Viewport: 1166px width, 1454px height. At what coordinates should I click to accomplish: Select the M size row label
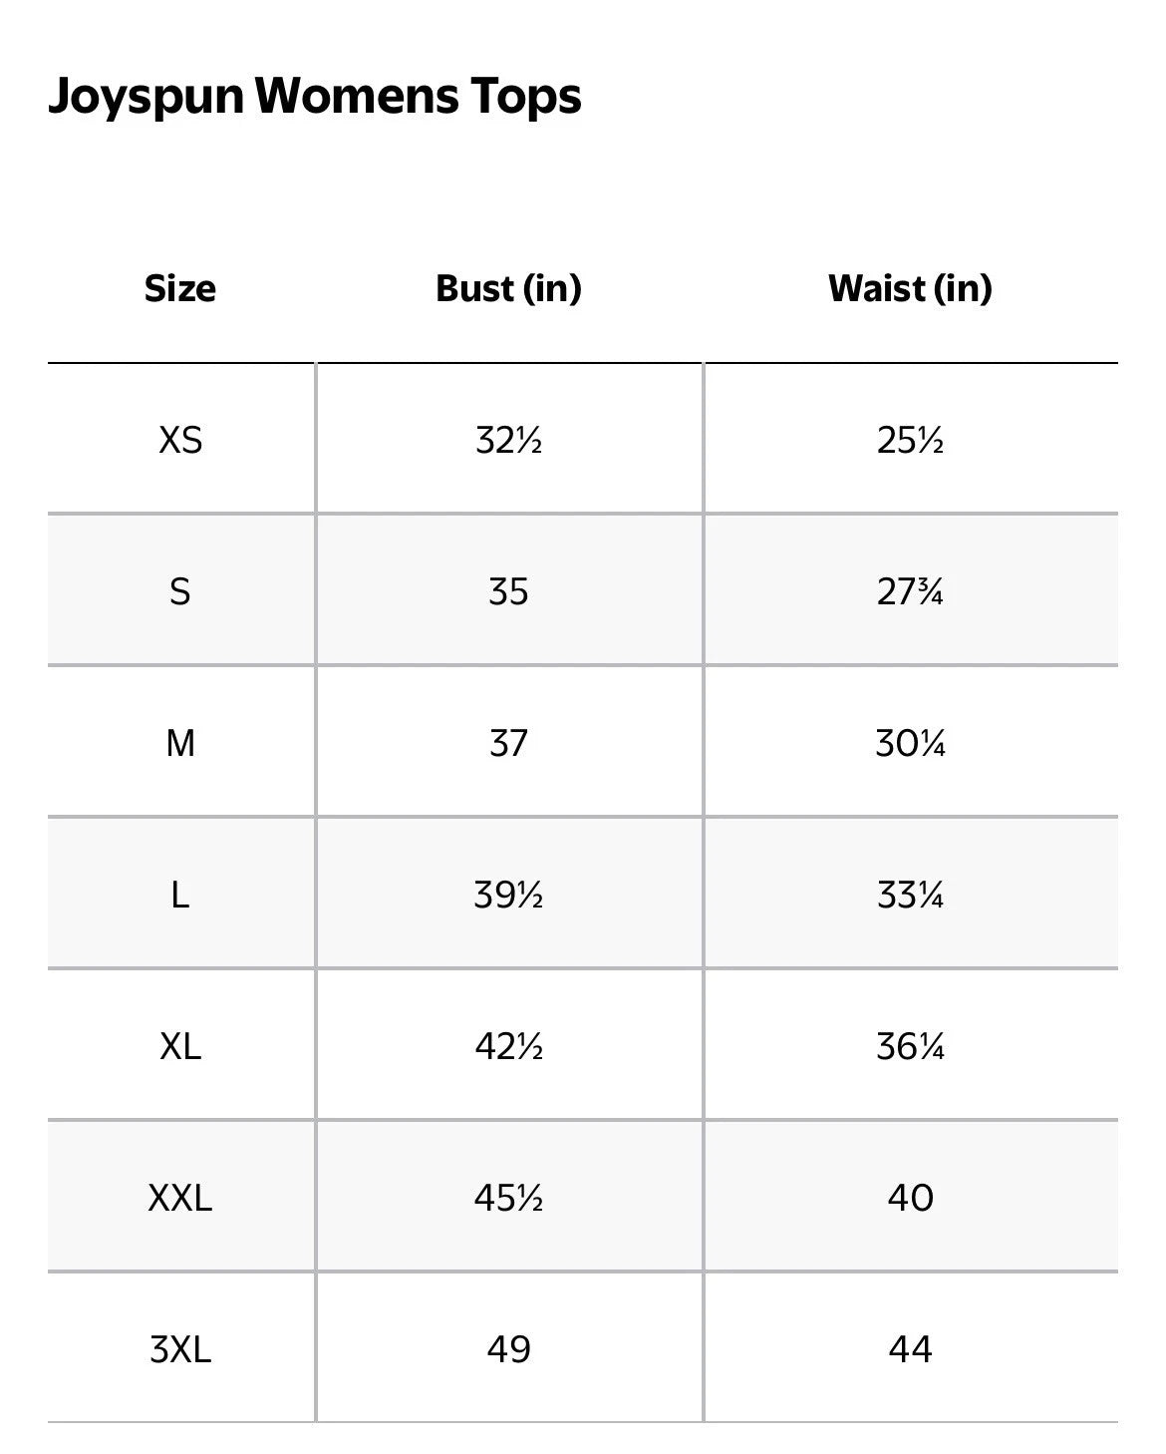pos(180,743)
